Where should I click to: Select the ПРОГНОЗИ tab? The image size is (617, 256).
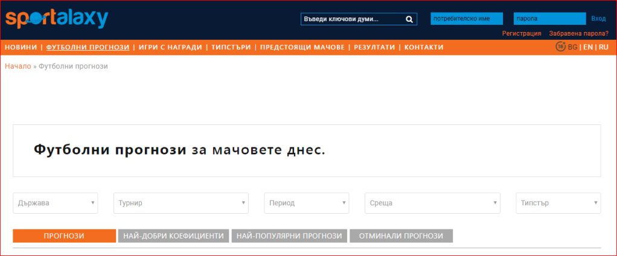point(64,235)
